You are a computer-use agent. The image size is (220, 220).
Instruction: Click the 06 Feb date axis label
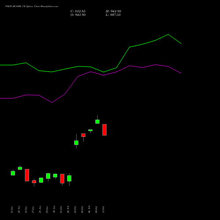tap(89, 209)
